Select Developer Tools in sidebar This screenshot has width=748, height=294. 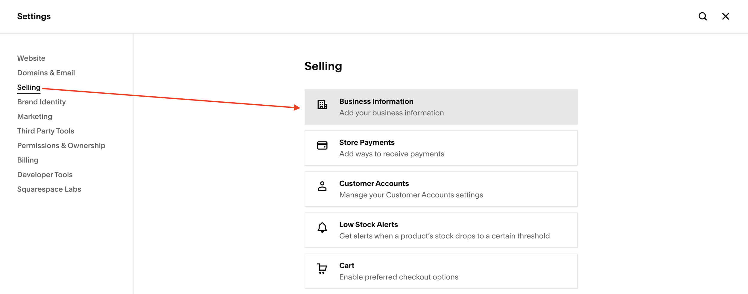pyautogui.click(x=45, y=175)
